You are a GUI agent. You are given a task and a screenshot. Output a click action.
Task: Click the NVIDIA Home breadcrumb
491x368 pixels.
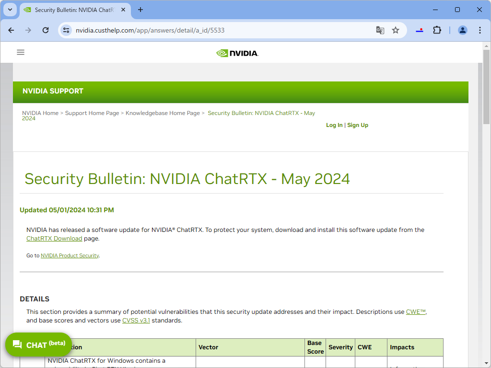[40, 113]
